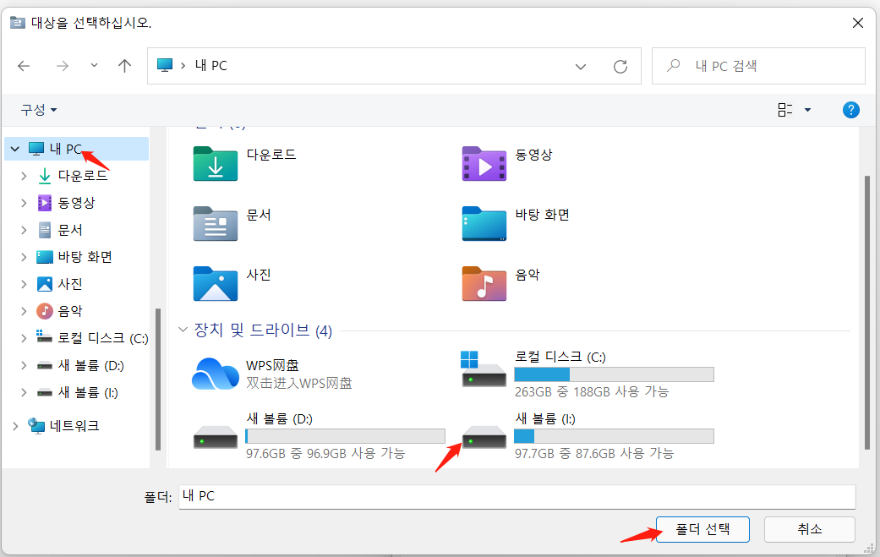This screenshot has height=557, width=880.
Task: Go back with the left arrow button
Action: [24, 66]
